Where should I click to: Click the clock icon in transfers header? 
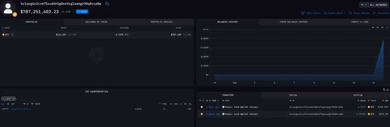[207, 101]
